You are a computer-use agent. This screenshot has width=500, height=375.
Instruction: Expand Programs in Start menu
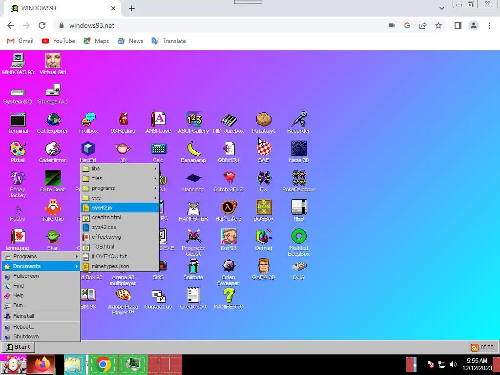[41, 256]
